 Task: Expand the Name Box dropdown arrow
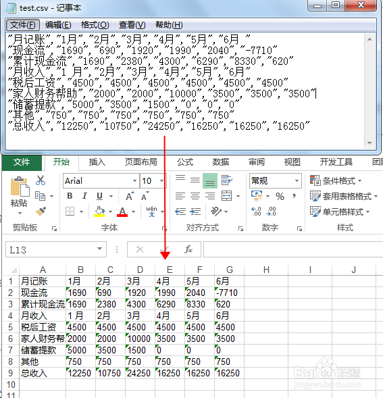tap(100, 249)
